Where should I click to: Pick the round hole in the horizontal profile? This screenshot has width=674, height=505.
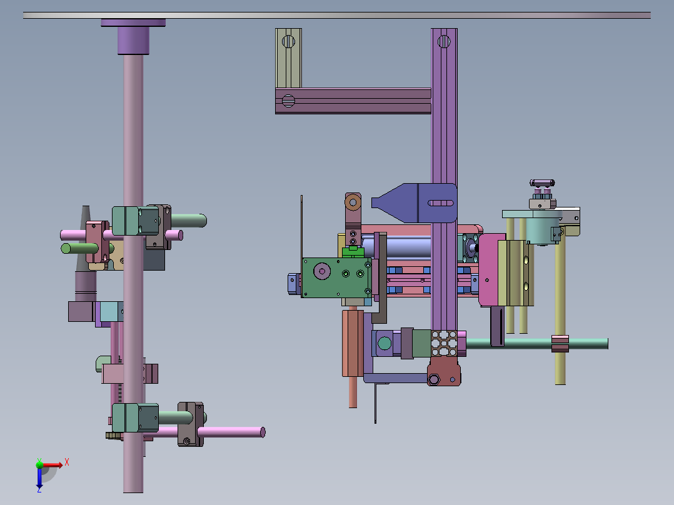[x=288, y=101]
